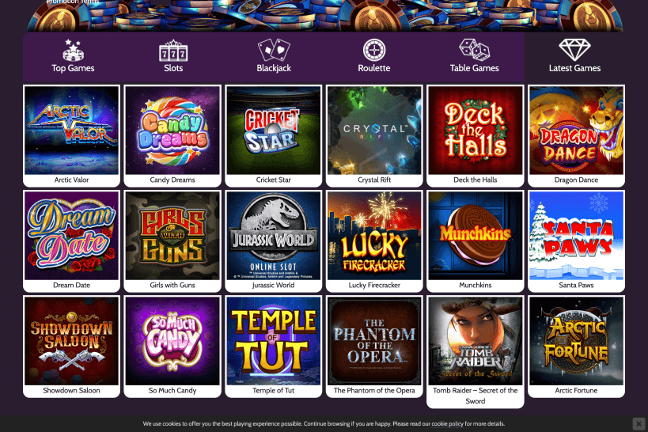Launch the Arctic Valor game thumbnail
Viewport: 648px width, 432px height.
coord(71,131)
